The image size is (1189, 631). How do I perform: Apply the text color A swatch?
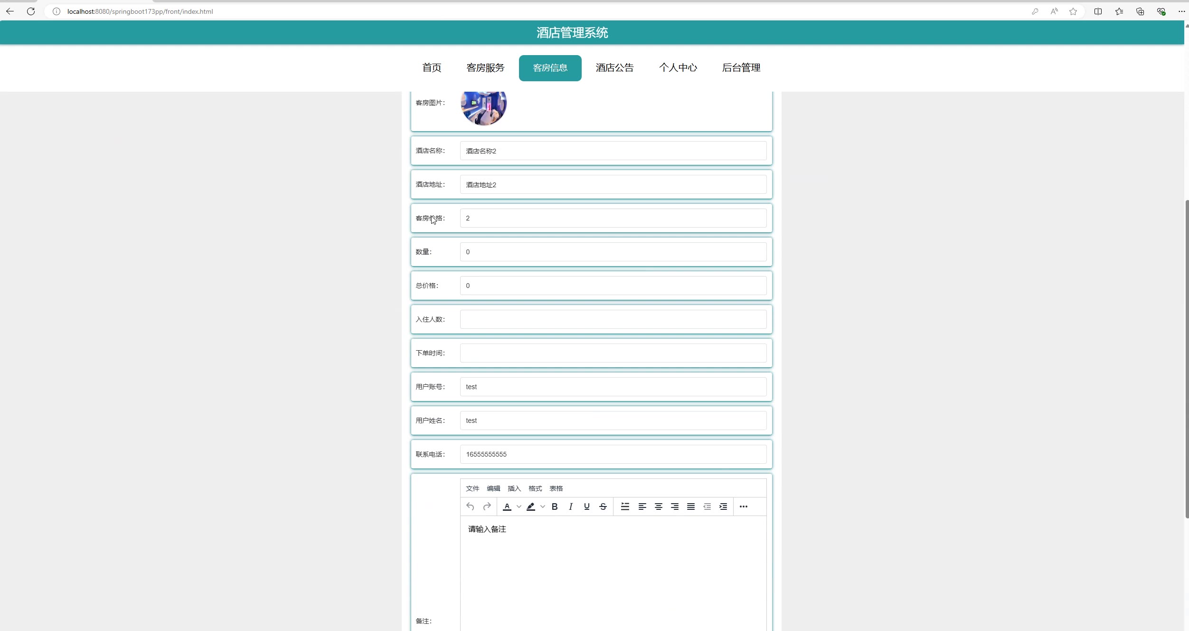[x=507, y=507]
